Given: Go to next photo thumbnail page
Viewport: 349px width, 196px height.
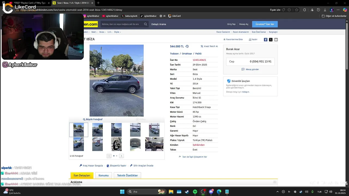Looking at the screenshot, I should click(x=121, y=156).
